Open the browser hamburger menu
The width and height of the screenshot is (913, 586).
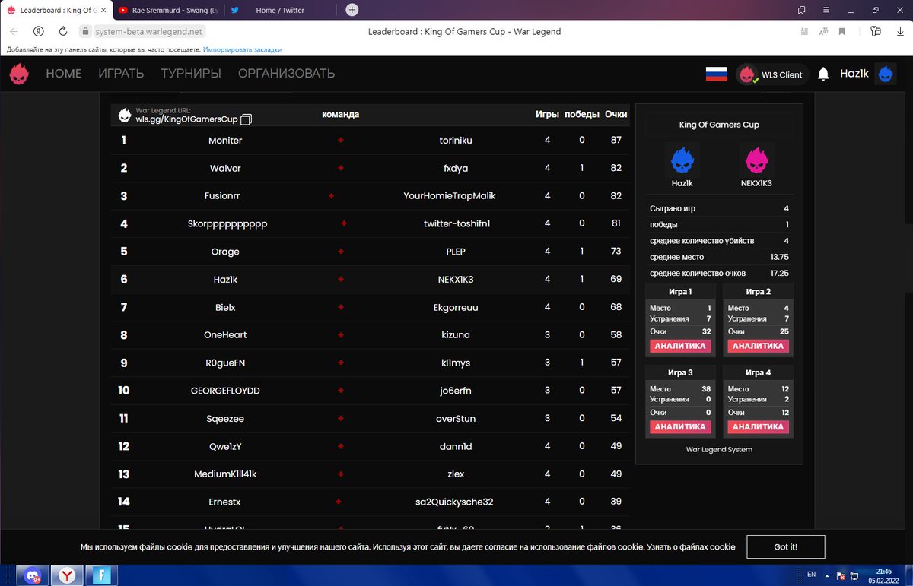coord(827,10)
